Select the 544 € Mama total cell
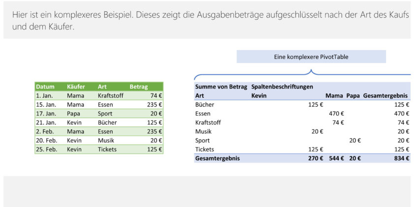 tap(336, 158)
